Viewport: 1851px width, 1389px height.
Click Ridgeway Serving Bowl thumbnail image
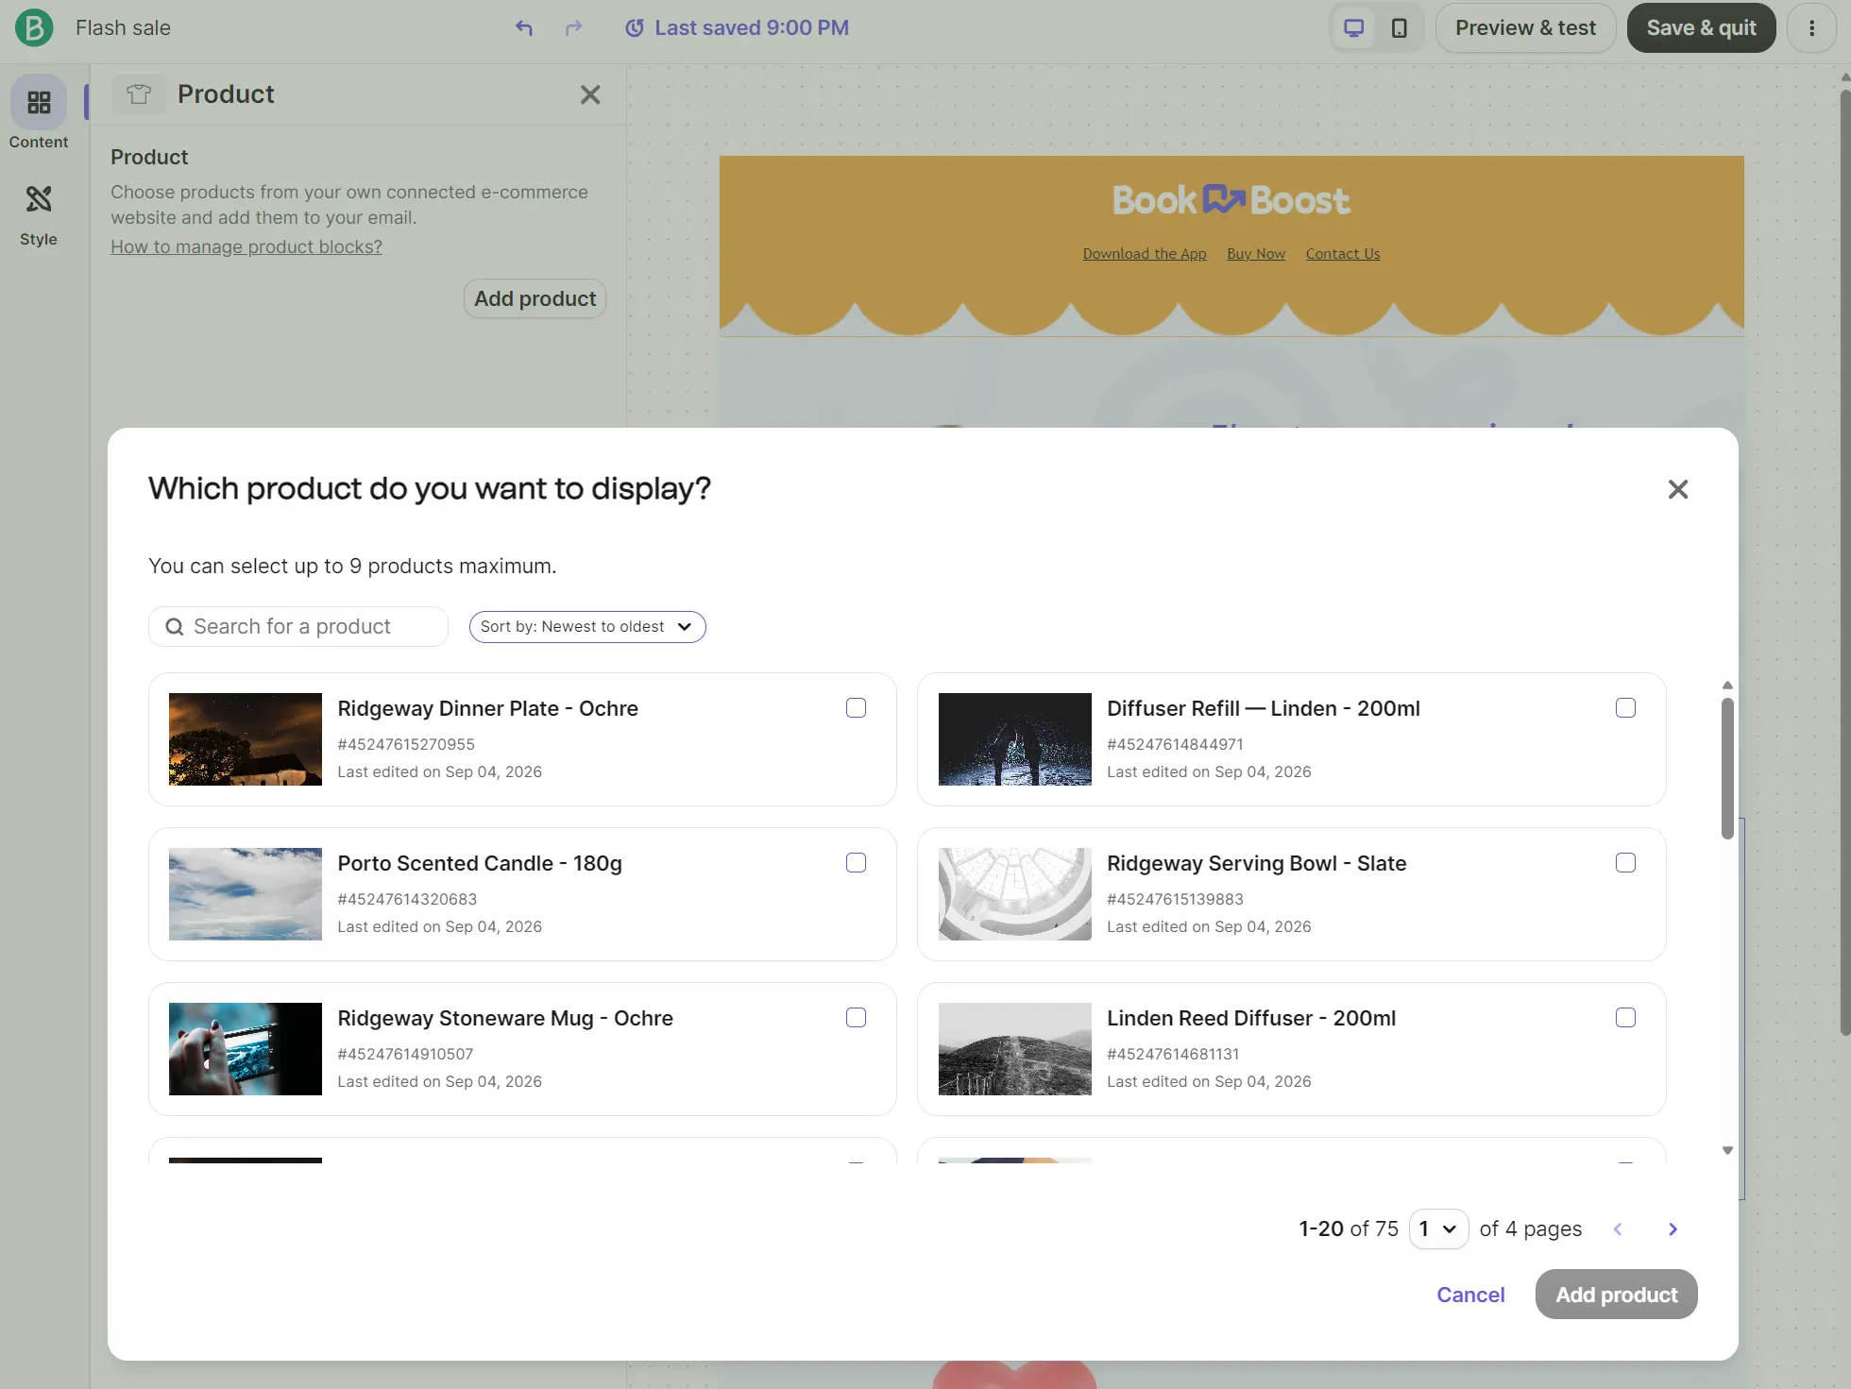[x=1015, y=894]
